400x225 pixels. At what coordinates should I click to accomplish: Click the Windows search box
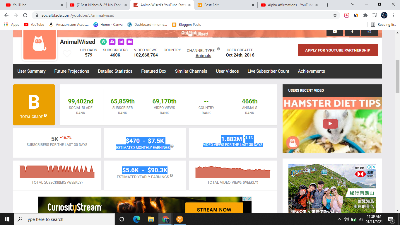click(64, 219)
